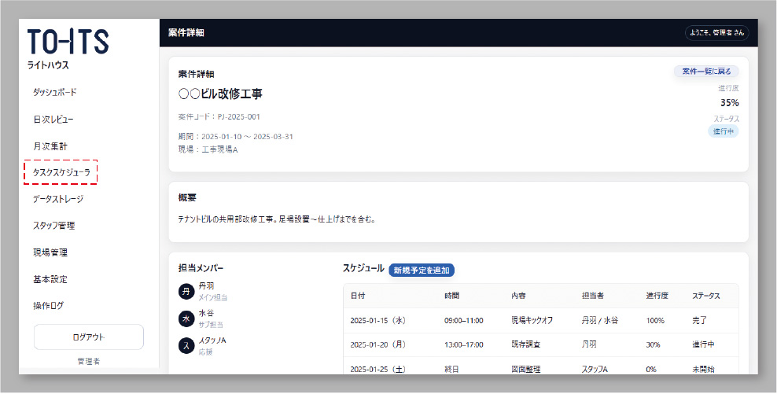This screenshot has width=777, height=394.
Task: Click the ス member avatar icon
Action: [186, 345]
